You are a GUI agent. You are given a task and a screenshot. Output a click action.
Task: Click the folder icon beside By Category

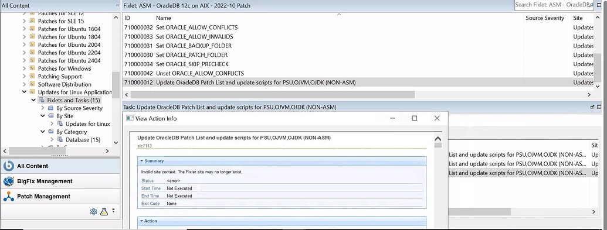50,132
